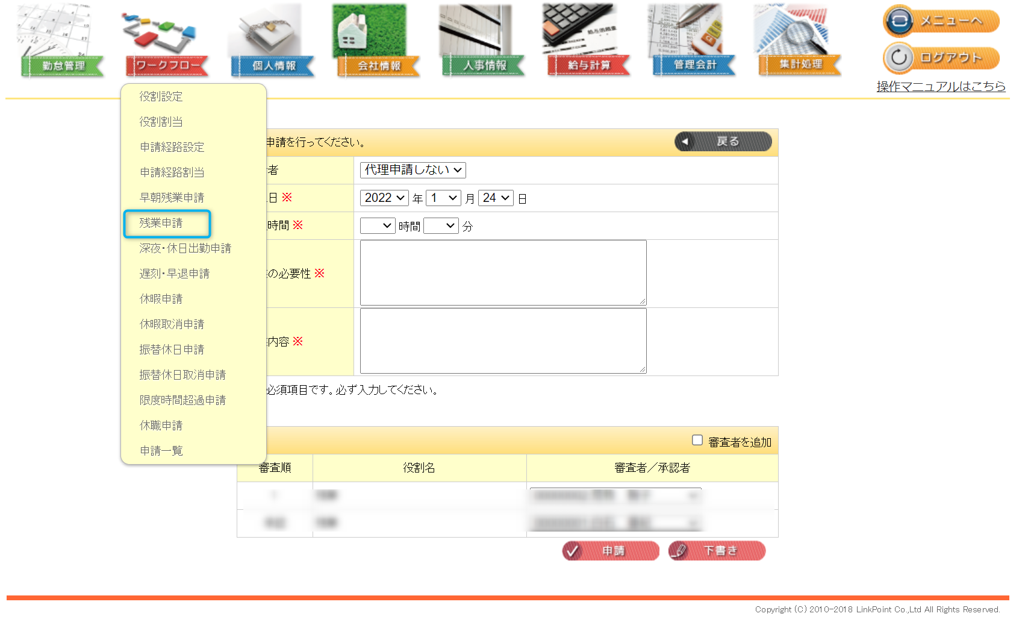Viewport: 1028px width, 628px height.
Task: Open 申請一覧 from the workflow menu
Action: coord(161,451)
